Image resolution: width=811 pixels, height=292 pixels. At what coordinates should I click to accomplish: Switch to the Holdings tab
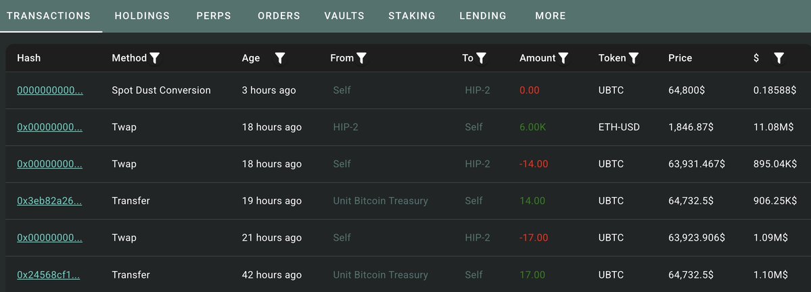(x=142, y=16)
